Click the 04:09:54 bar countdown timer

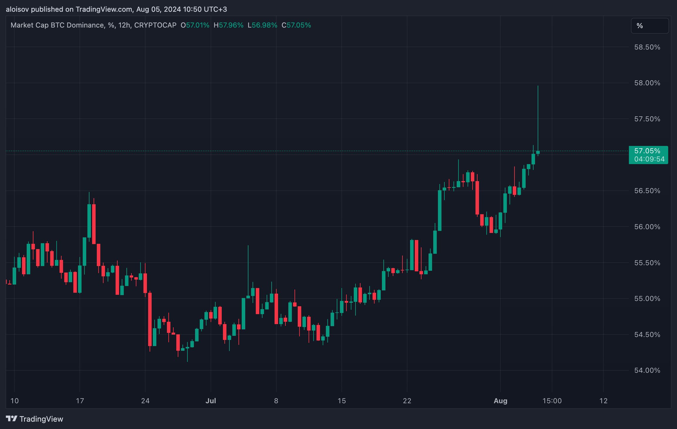[649, 159]
